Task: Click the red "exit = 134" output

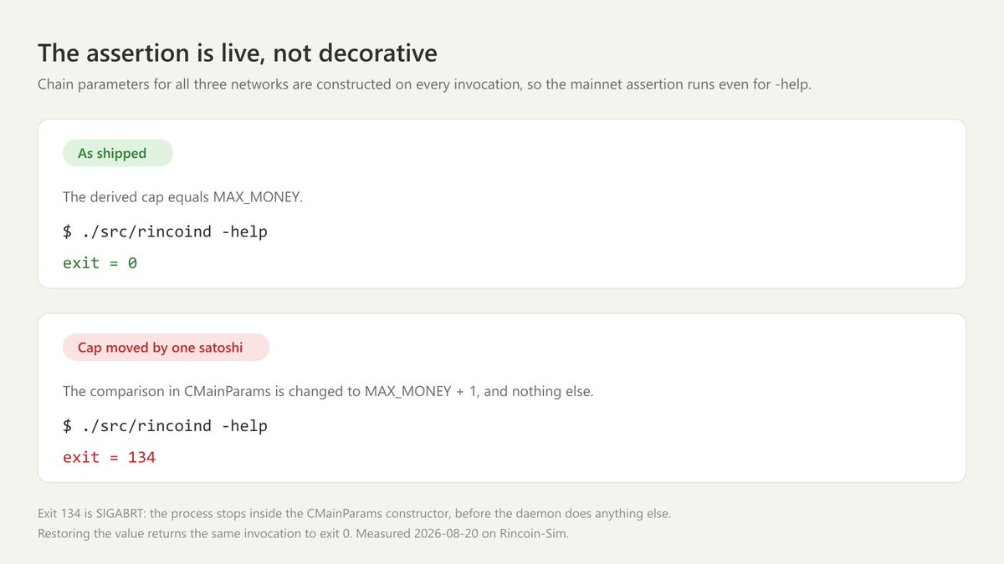Action: pos(110,458)
